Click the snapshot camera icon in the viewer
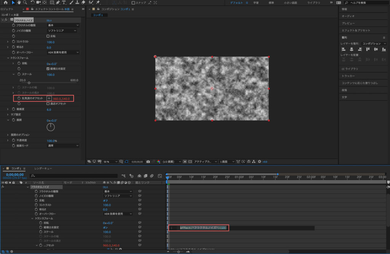The width and height of the screenshot is (390, 254). pyautogui.click(x=148, y=162)
